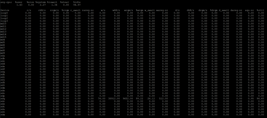Click the %user value 1.43
Image resolution: width=267 pixels, height=118 pixels.
click(19, 5)
